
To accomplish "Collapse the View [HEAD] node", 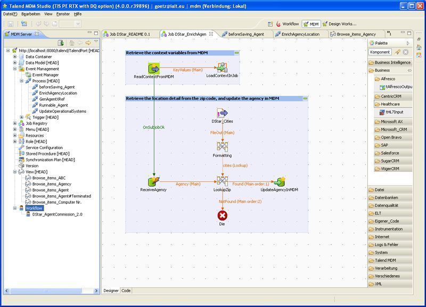I will click(15, 172).
